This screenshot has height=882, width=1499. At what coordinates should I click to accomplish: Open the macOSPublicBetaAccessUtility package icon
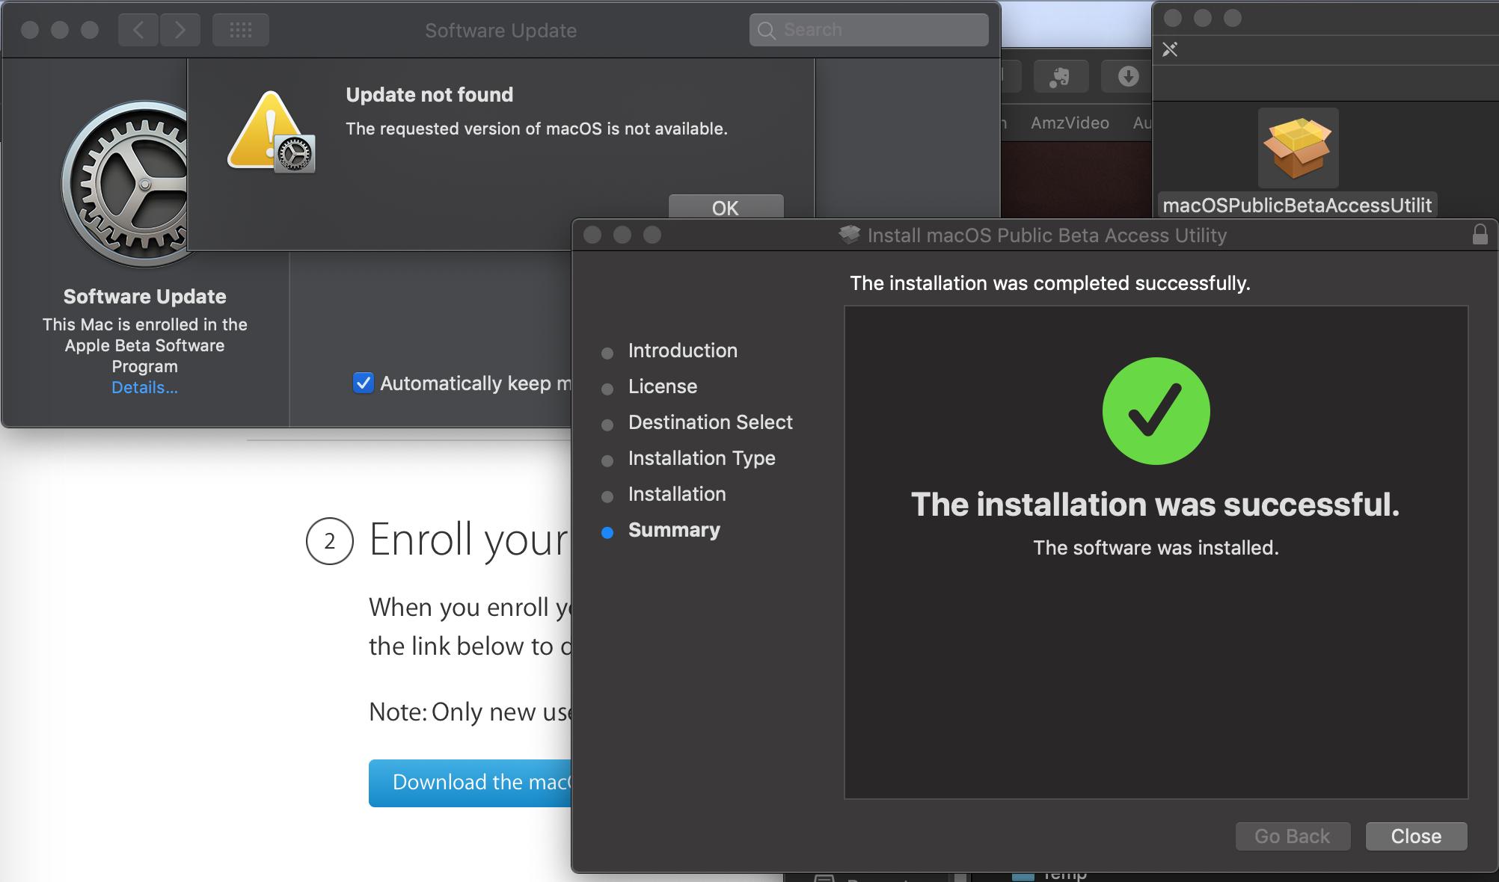click(x=1298, y=147)
